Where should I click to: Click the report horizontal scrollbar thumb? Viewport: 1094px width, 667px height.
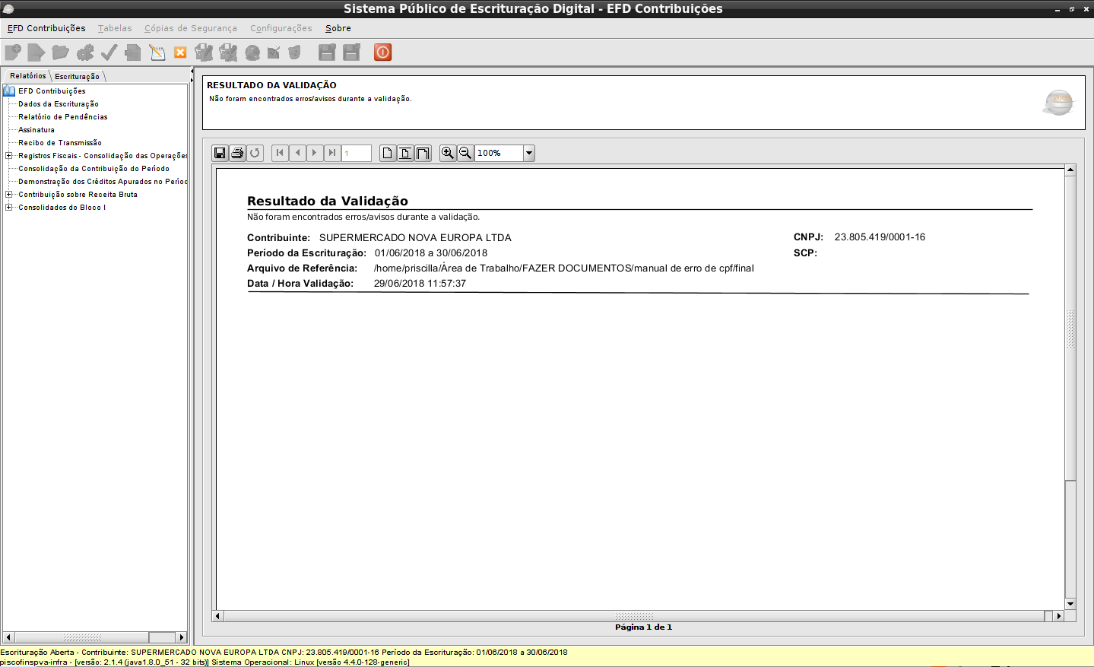point(633,616)
